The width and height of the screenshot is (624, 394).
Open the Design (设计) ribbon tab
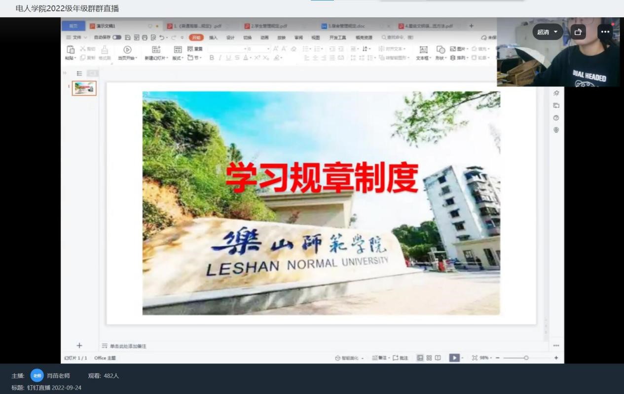[230, 38]
